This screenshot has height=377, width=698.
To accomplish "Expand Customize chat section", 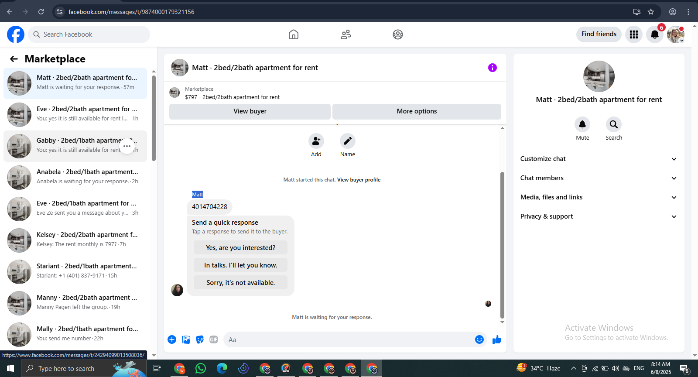I will tap(599, 159).
